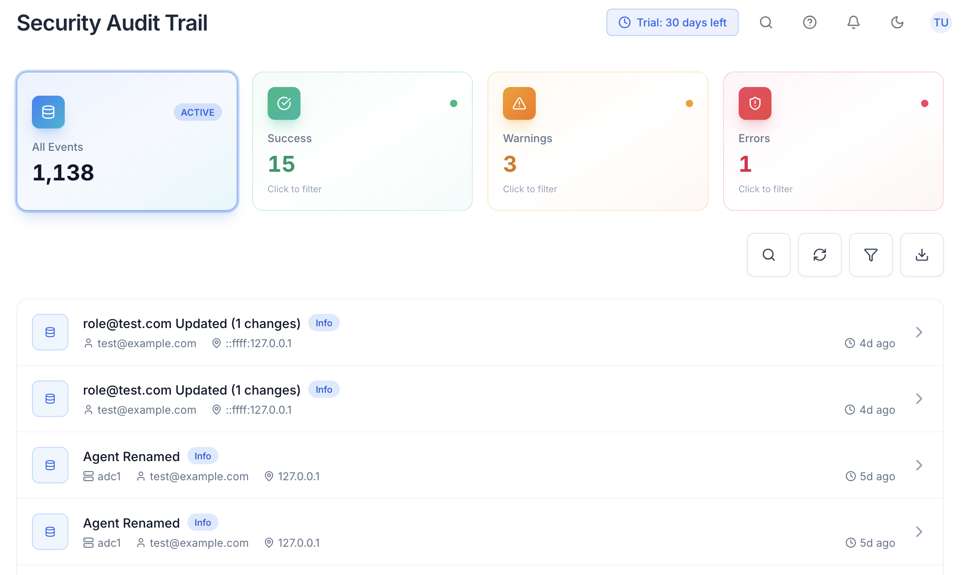Refresh the audit event list

pyautogui.click(x=819, y=255)
